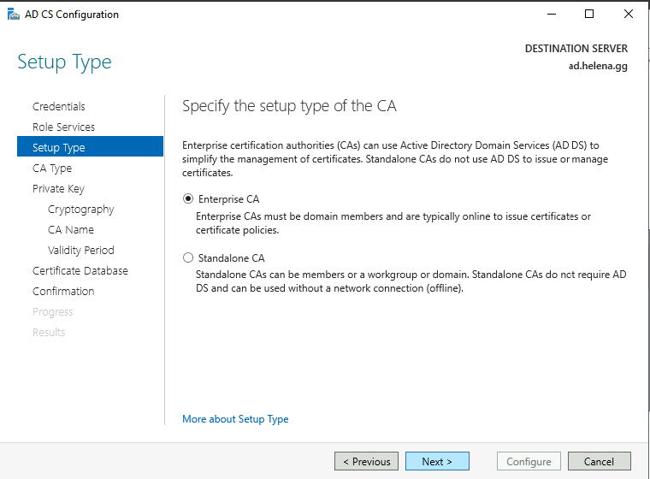This screenshot has height=479, width=650.
Task: Maximize the AD CS Configuration window
Action: pos(589,14)
